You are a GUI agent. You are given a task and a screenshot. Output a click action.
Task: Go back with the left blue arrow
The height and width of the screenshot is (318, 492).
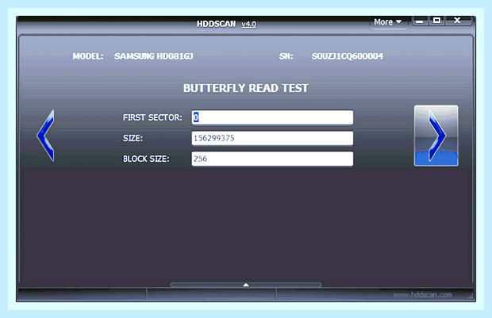(x=46, y=136)
